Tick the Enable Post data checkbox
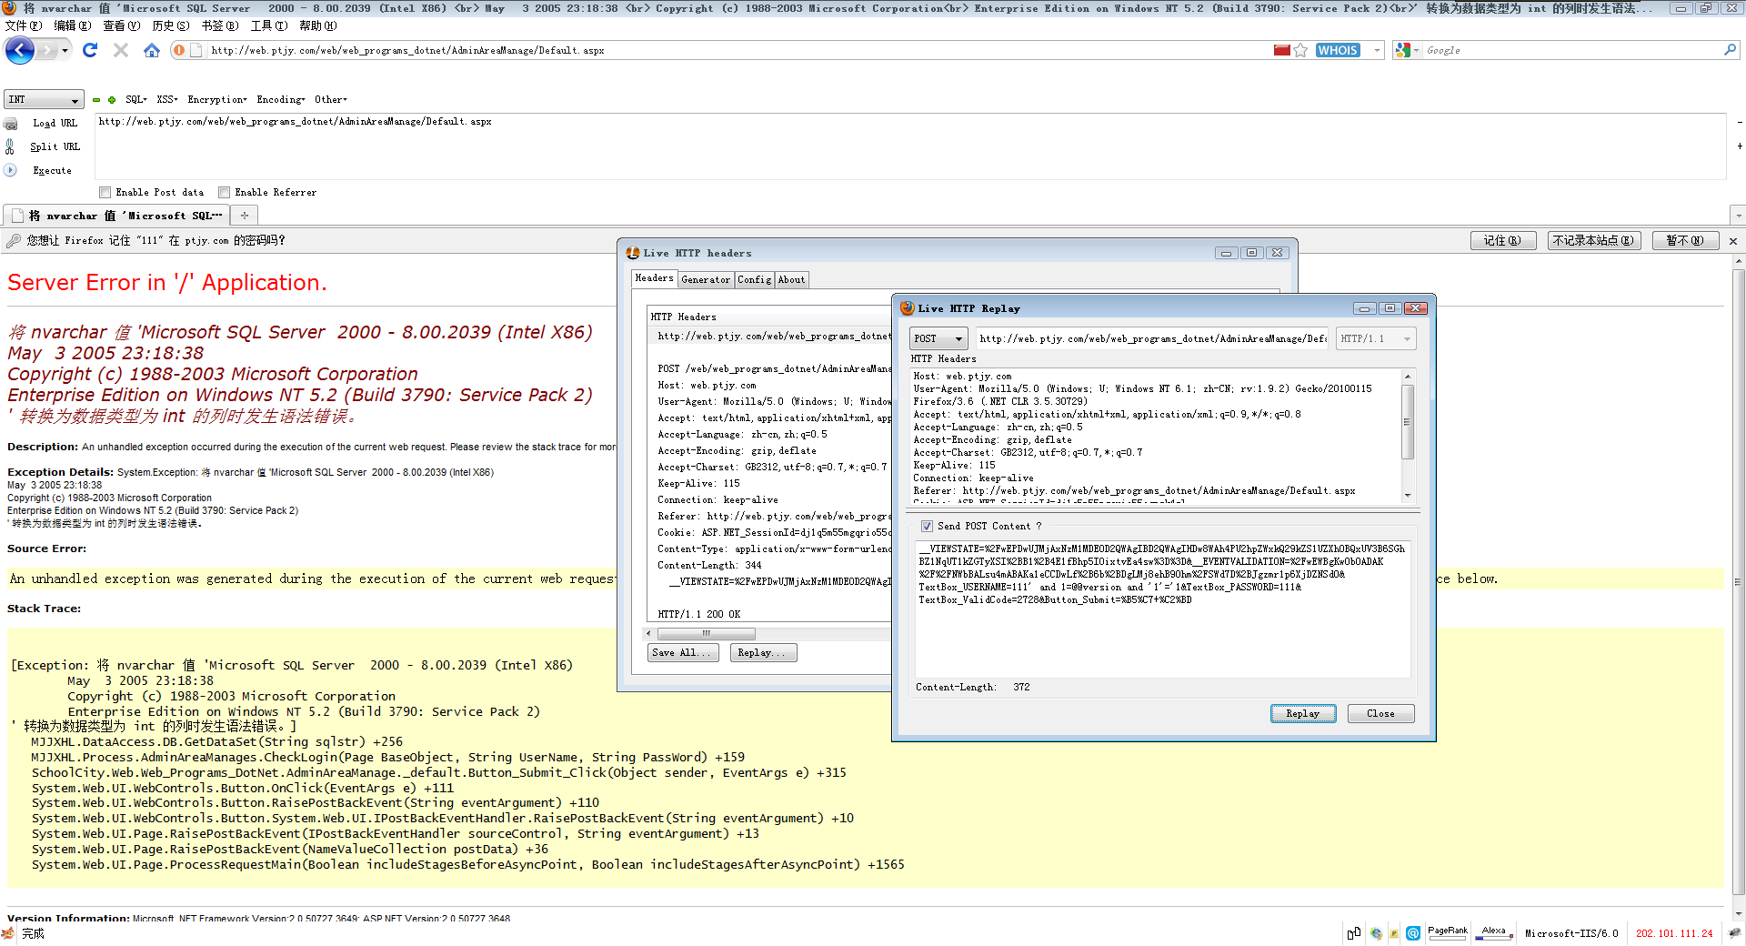 pos(105,192)
